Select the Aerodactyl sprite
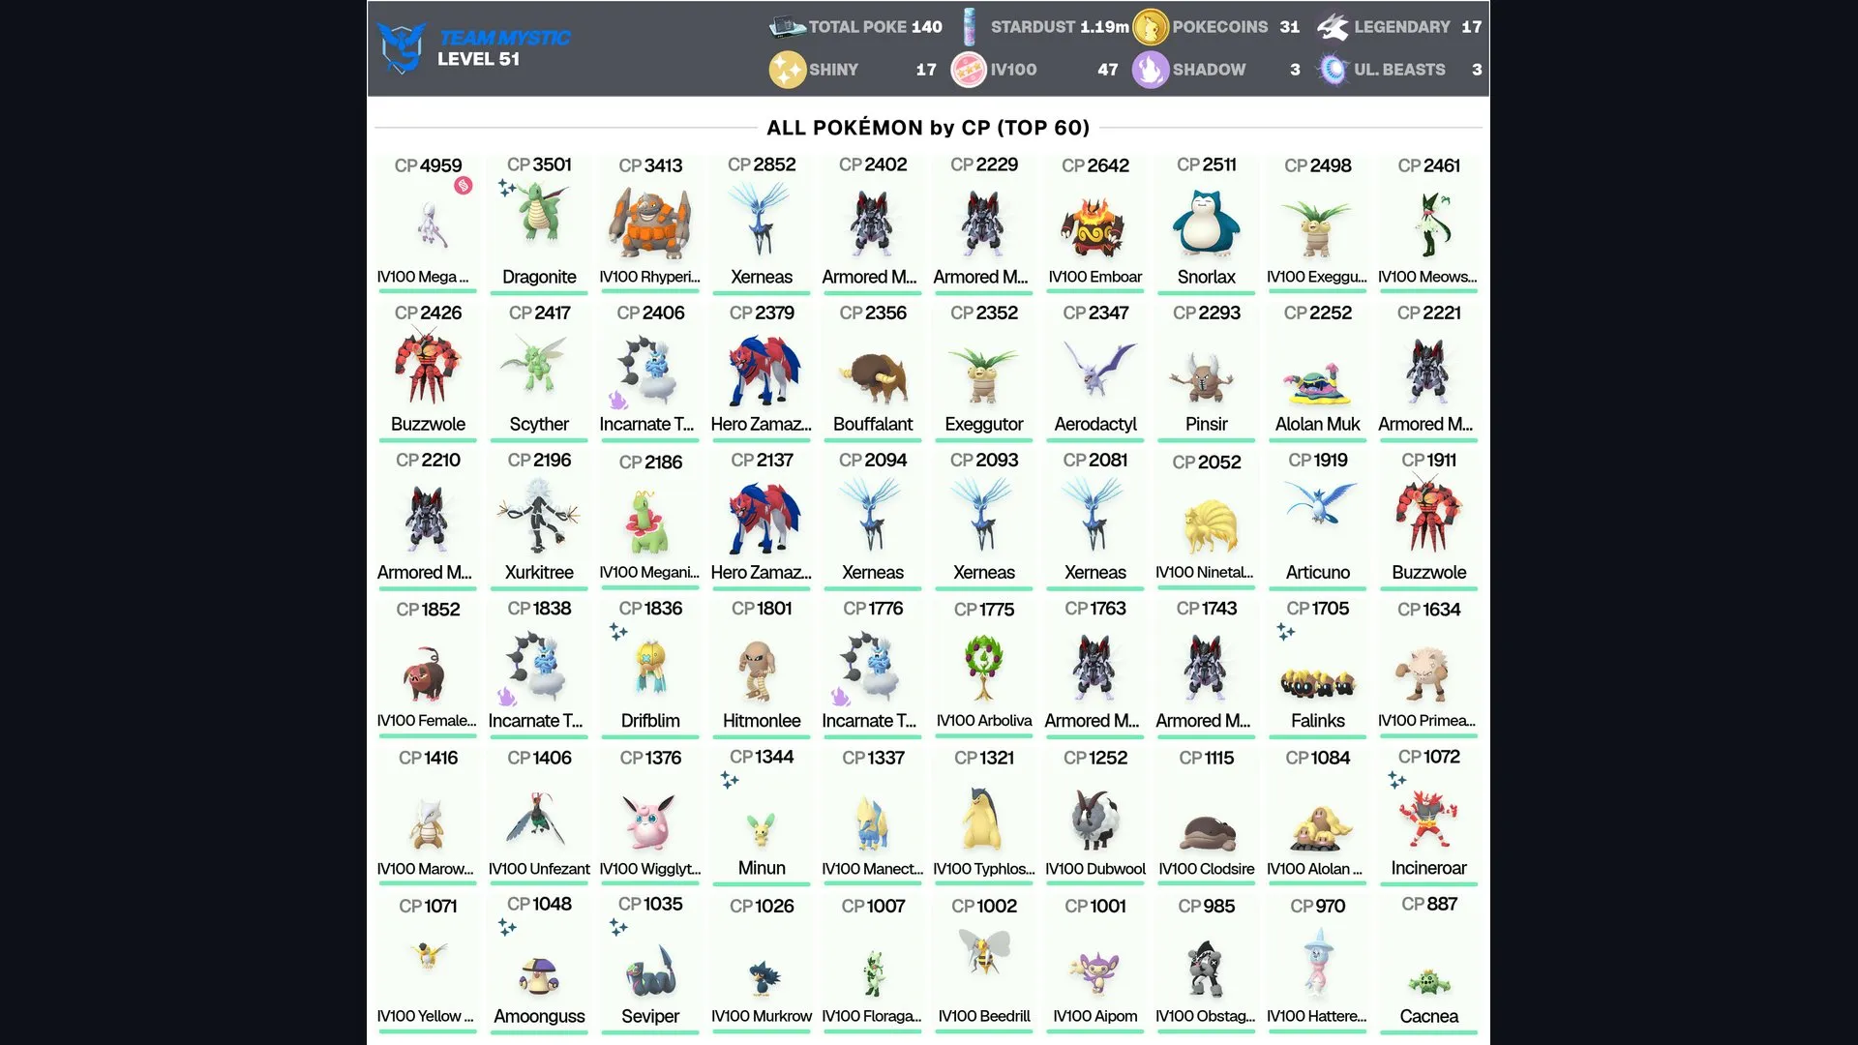The image size is (1858, 1045). coord(1098,368)
